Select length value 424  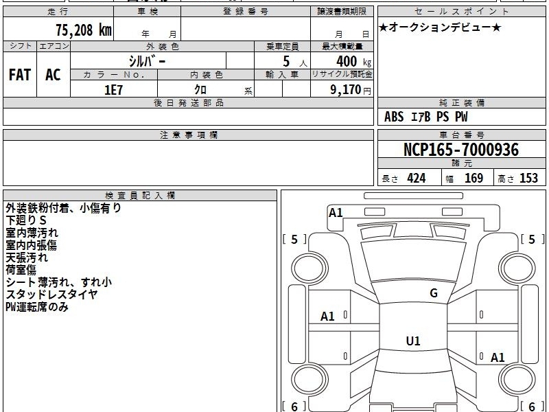click(x=417, y=179)
